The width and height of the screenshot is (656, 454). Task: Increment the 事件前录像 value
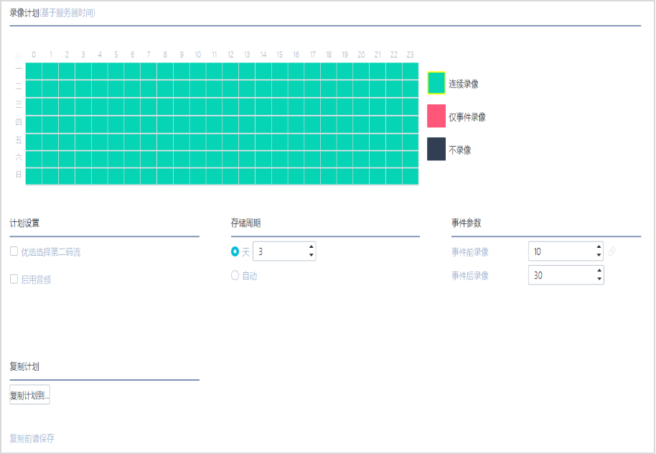point(599,247)
